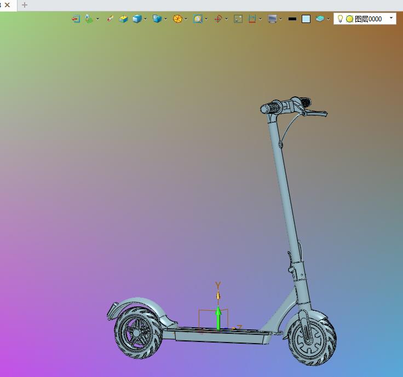Click the orange polygon mesh icon
The height and width of the screenshot is (377, 403).
[177, 19]
